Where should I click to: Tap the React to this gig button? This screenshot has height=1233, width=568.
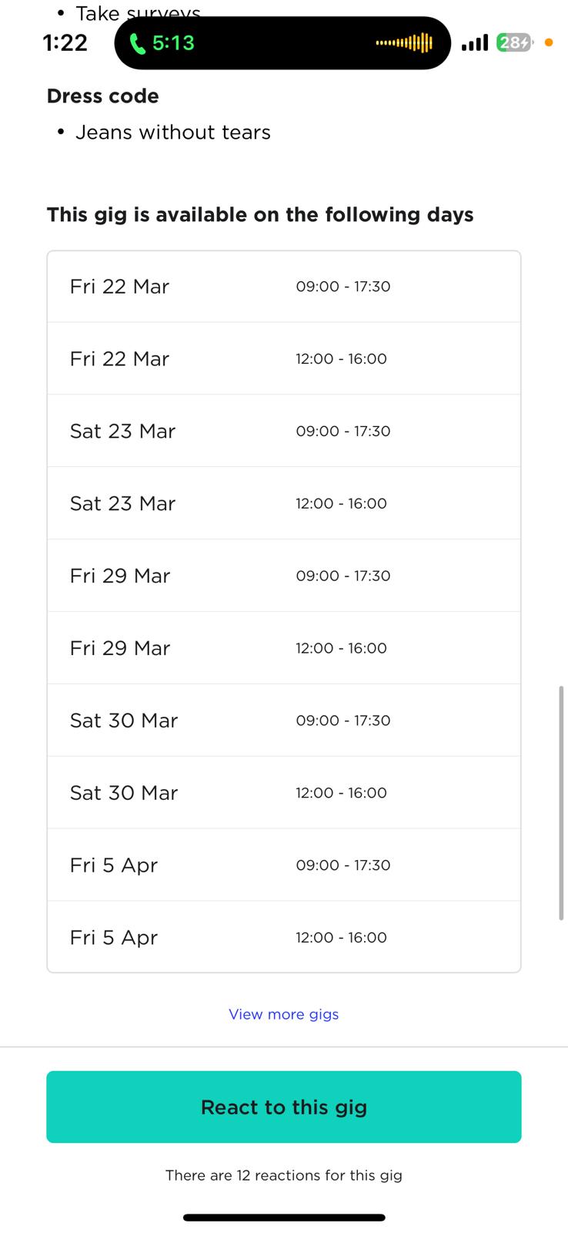tap(284, 1107)
